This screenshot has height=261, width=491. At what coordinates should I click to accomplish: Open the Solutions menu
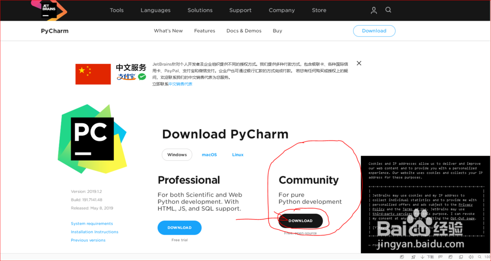200,10
